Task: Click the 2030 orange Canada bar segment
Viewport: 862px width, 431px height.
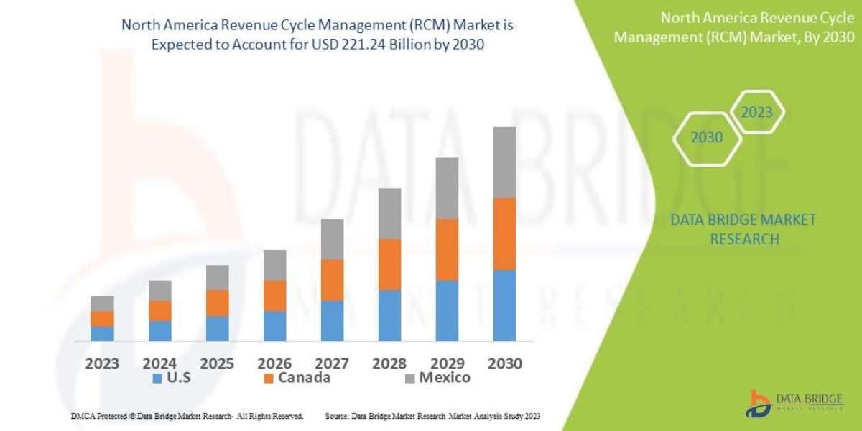Action: click(x=504, y=233)
